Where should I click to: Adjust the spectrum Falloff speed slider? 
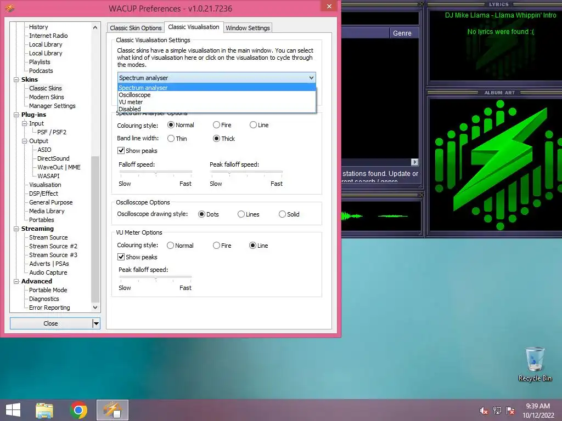pyautogui.click(x=155, y=173)
